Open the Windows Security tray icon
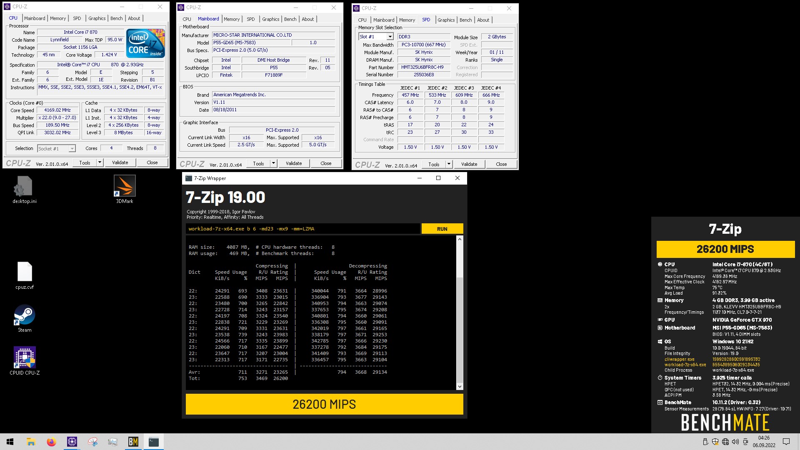Screen dimensions: 800x450 [715, 442]
